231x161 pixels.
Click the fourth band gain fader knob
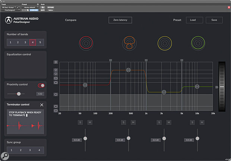(197, 139)
